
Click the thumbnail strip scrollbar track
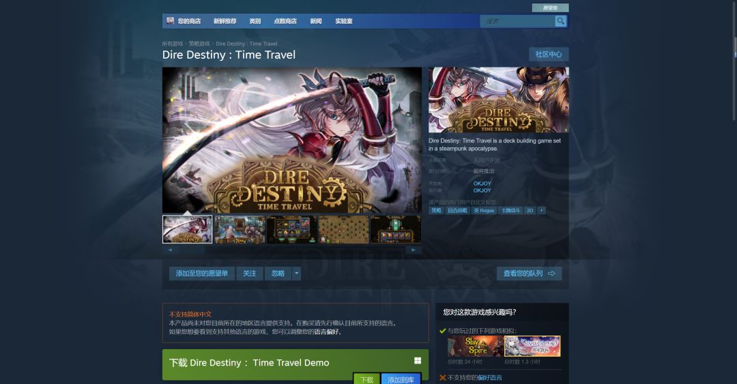291,250
